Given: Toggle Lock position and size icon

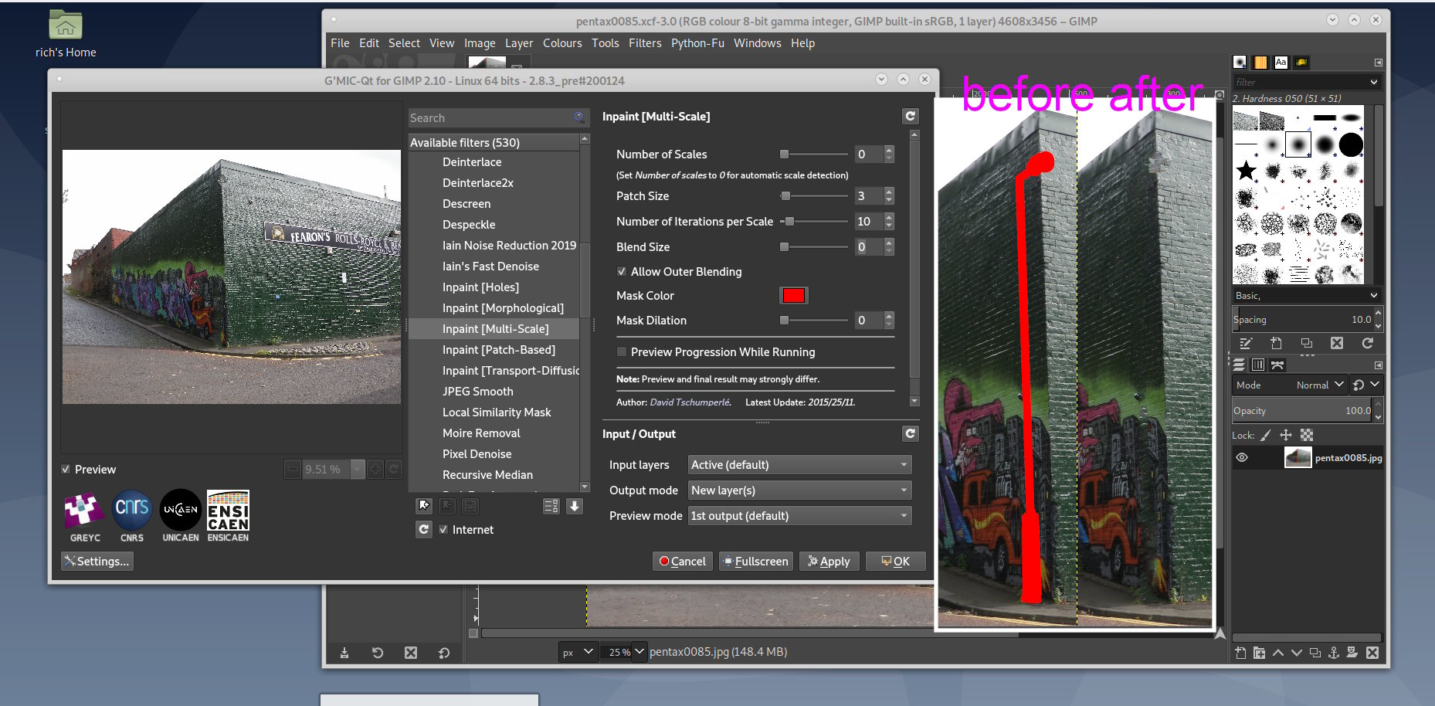Looking at the screenshot, I should click(1286, 436).
